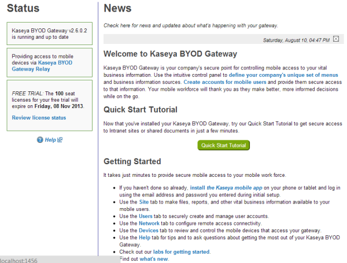
Task: Launch the green Quick Start Tutorial button
Action: click(223, 145)
